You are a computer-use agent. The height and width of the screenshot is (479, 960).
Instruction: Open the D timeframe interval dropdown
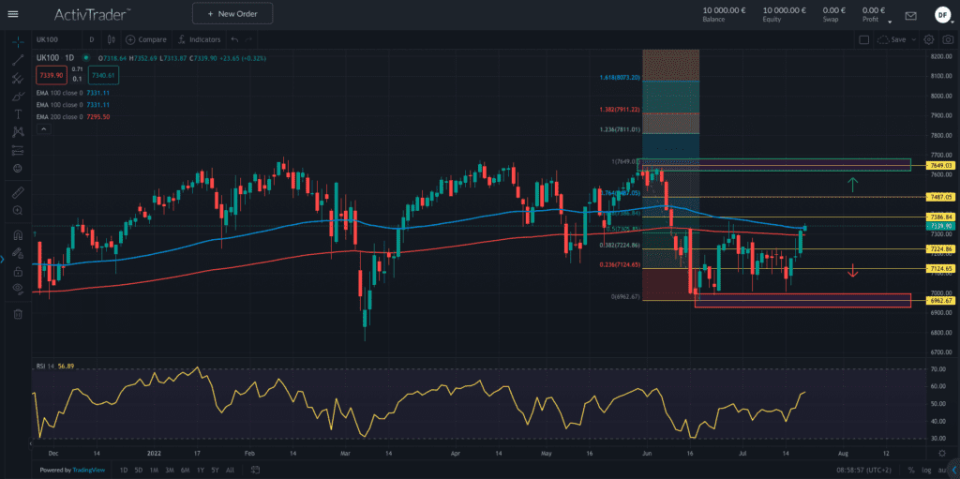click(91, 39)
